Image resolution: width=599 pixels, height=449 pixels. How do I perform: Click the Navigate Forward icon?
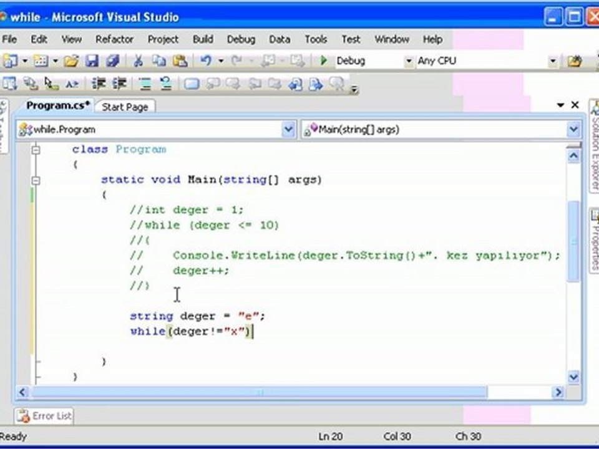(x=297, y=60)
